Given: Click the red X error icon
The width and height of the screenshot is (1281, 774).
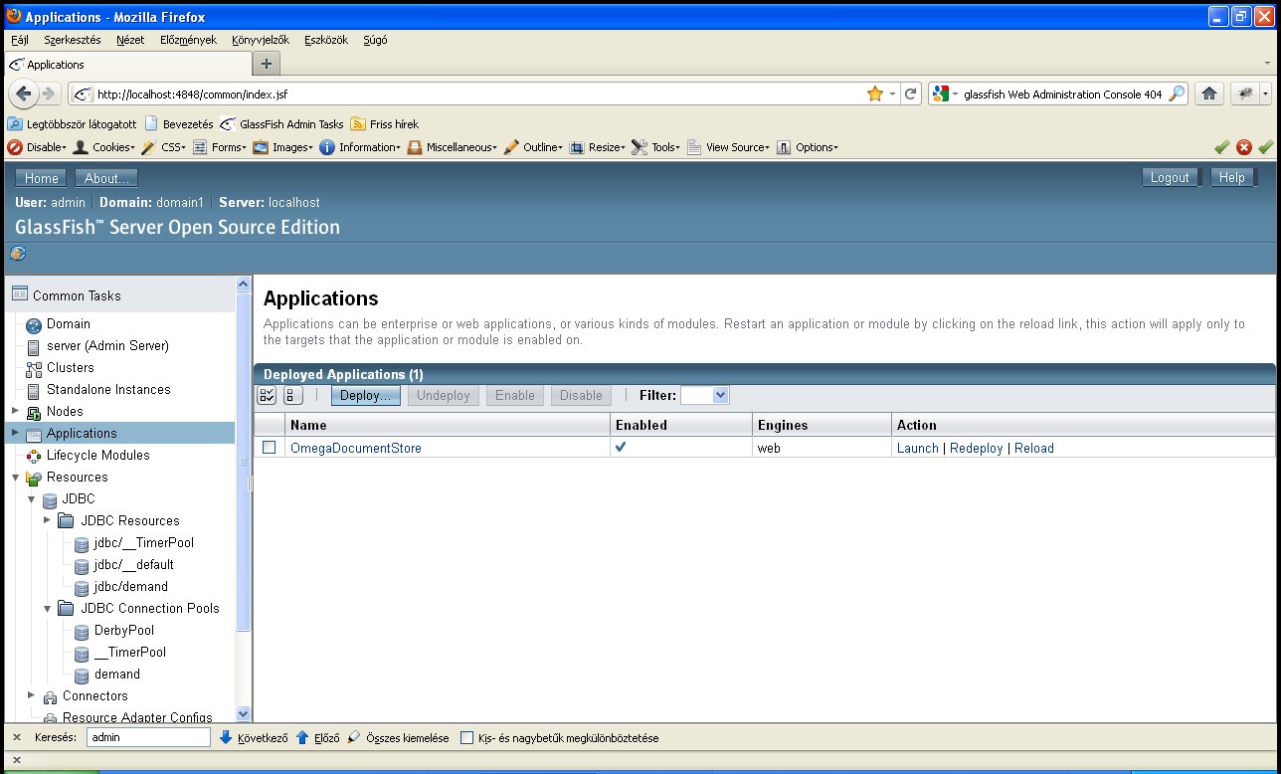Looking at the screenshot, I should (1244, 147).
